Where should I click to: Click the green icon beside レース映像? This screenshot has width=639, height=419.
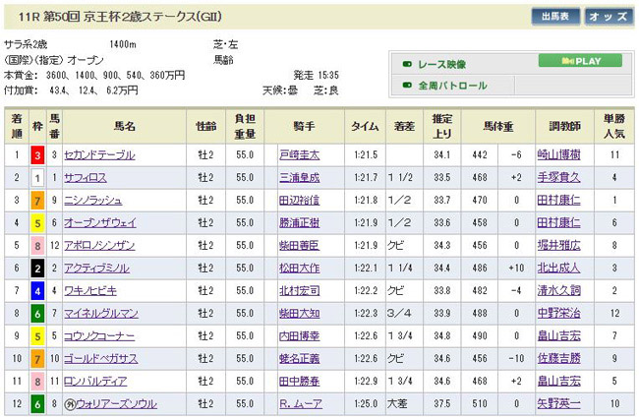coord(406,64)
